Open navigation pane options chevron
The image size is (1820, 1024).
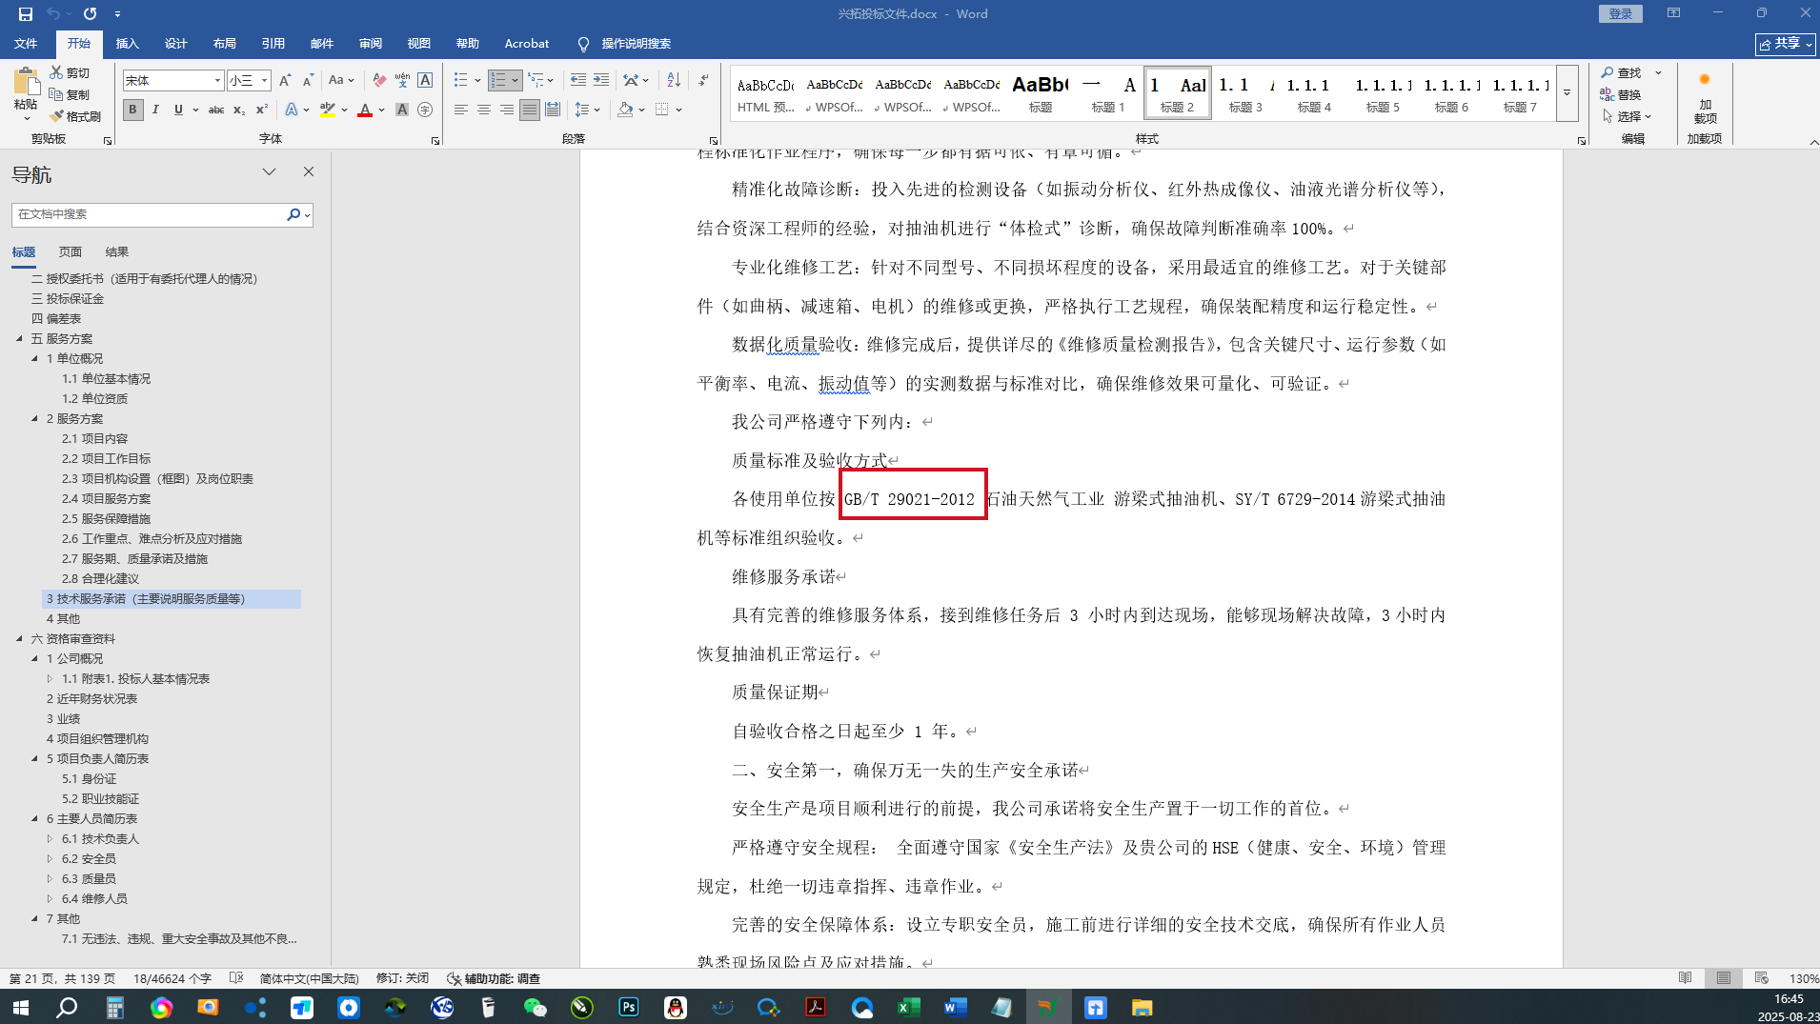[270, 172]
